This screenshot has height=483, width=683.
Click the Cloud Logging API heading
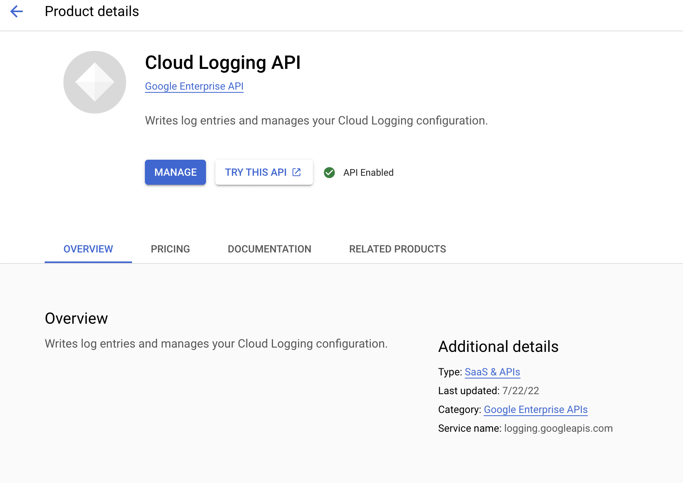(x=223, y=63)
